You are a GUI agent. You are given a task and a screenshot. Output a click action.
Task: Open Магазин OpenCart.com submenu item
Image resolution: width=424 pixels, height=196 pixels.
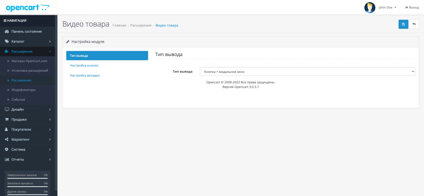29,61
